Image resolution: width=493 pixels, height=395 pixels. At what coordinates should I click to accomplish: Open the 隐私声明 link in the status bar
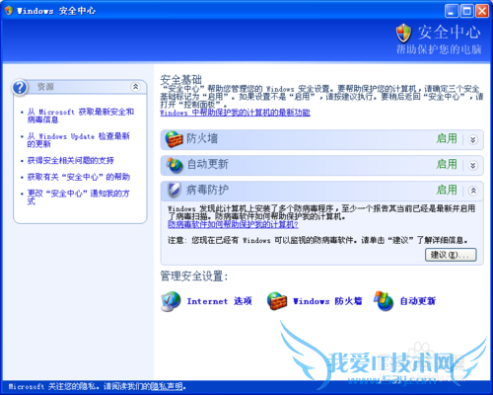click(167, 386)
